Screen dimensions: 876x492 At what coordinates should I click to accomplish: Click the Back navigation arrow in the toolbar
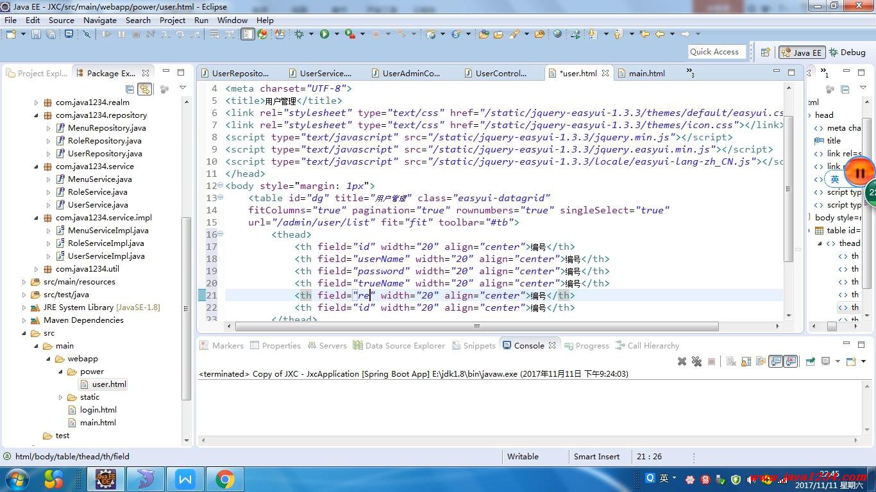point(659,34)
